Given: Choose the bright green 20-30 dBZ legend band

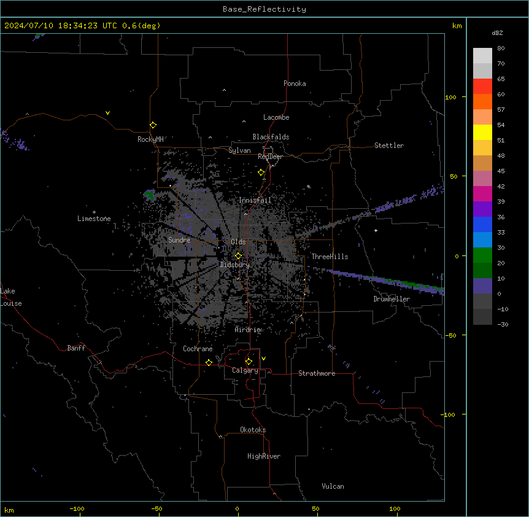Looking at the screenshot, I should point(482,255).
